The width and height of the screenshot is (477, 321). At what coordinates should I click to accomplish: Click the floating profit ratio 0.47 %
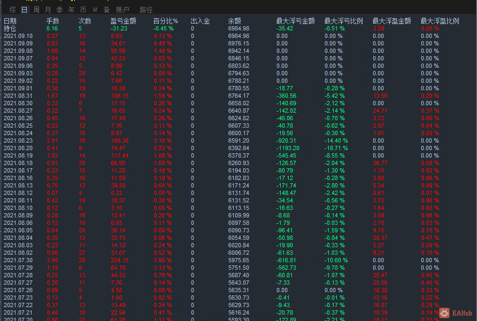click(x=430, y=238)
